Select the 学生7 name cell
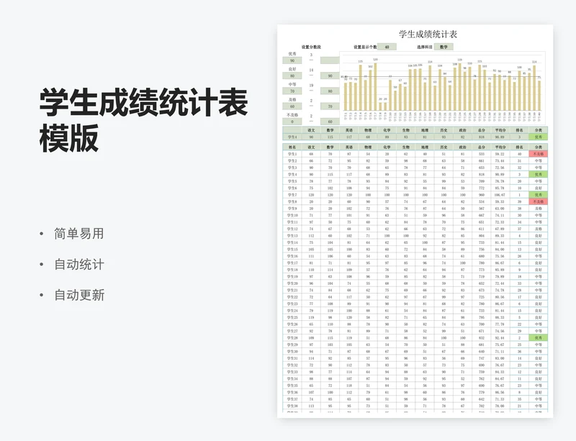The height and width of the screenshot is (441, 576). (292, 195)
